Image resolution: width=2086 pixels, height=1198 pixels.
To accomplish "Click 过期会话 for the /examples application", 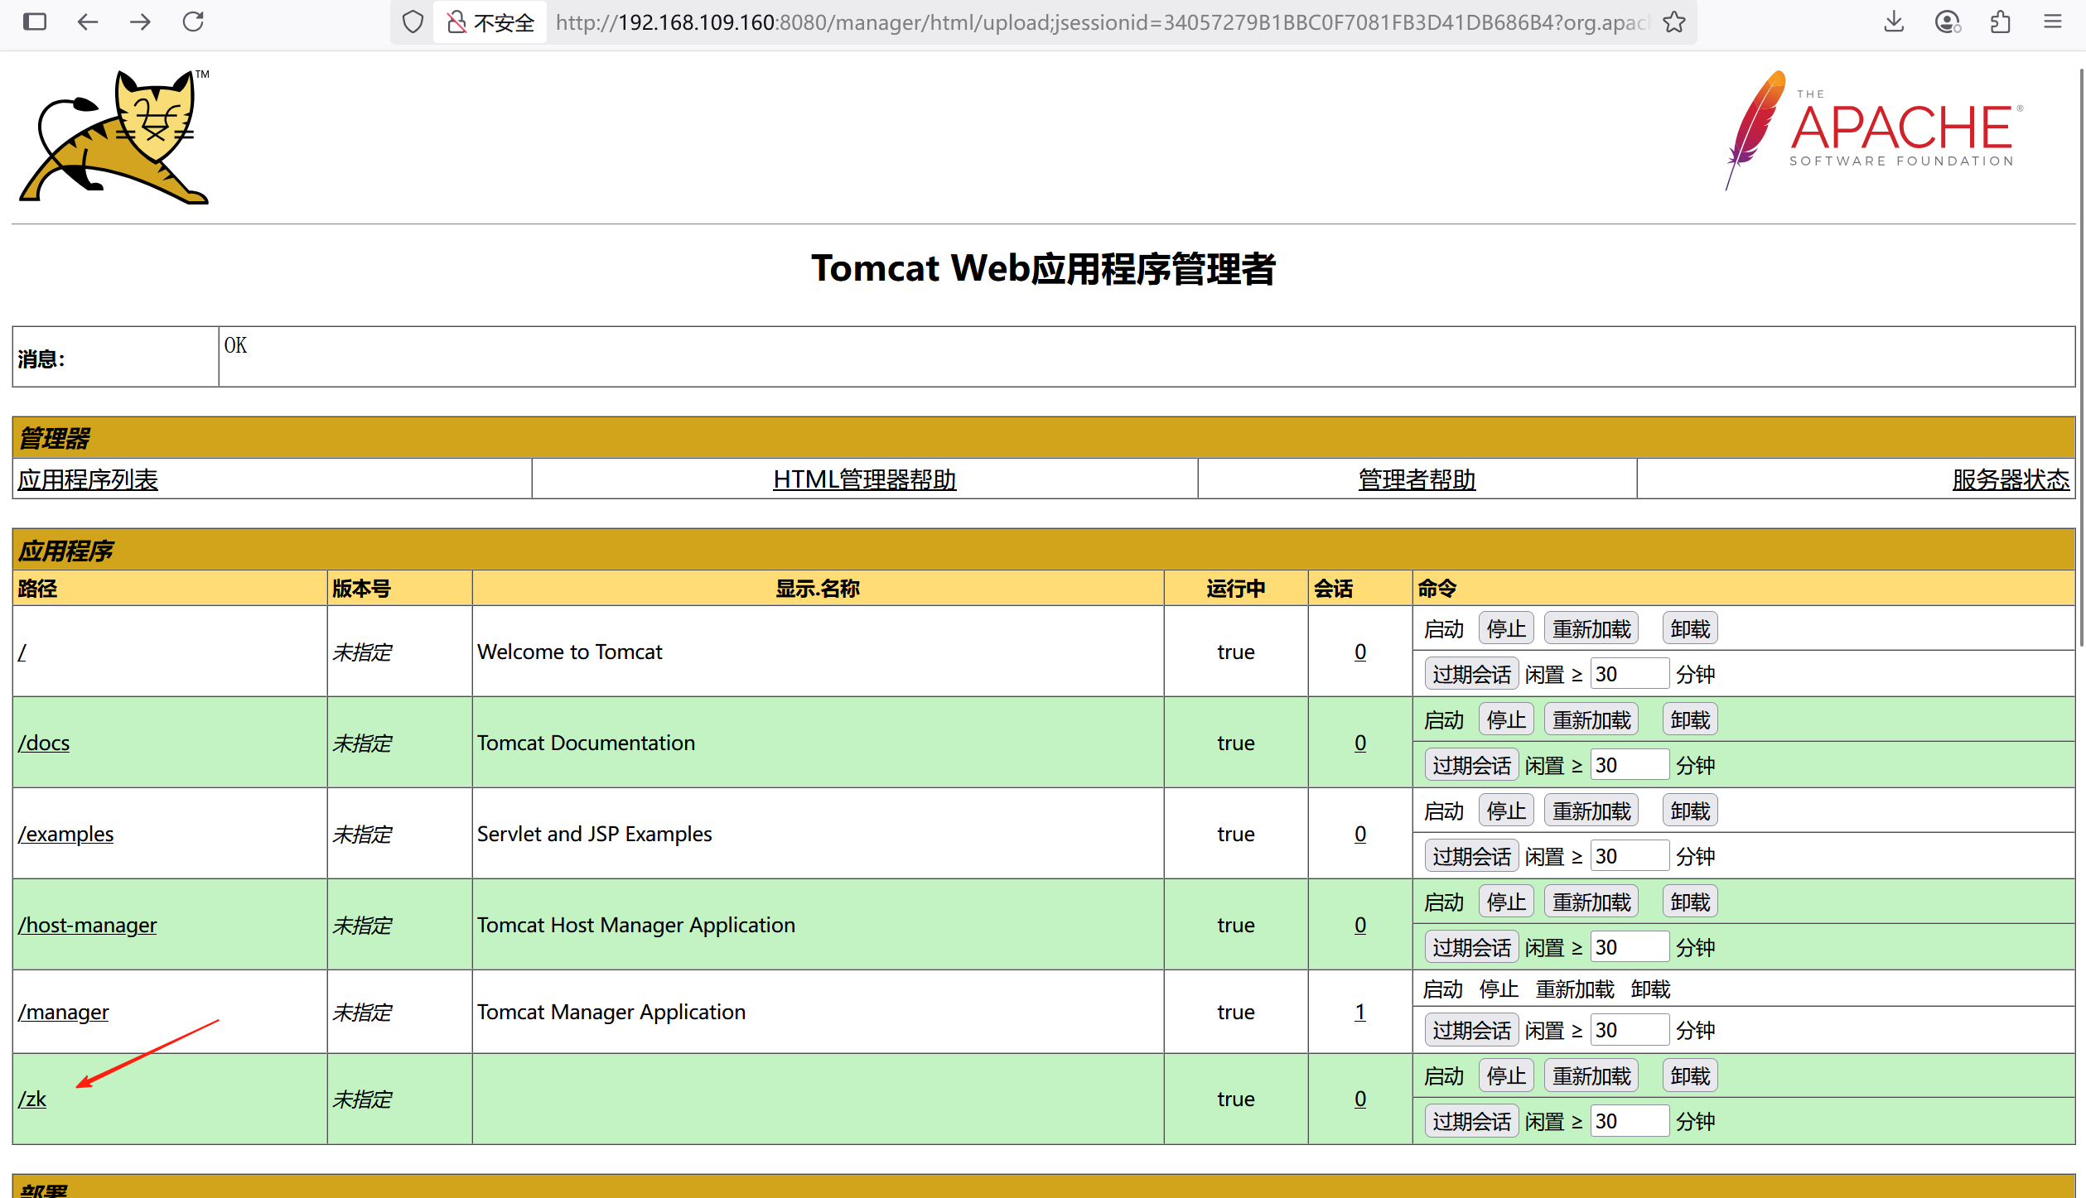I will [1471, 856].
